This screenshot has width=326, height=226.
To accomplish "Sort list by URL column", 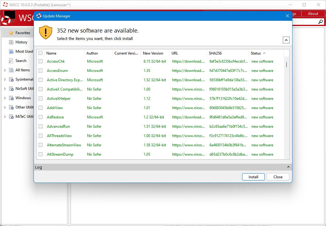I will point(188,53).
